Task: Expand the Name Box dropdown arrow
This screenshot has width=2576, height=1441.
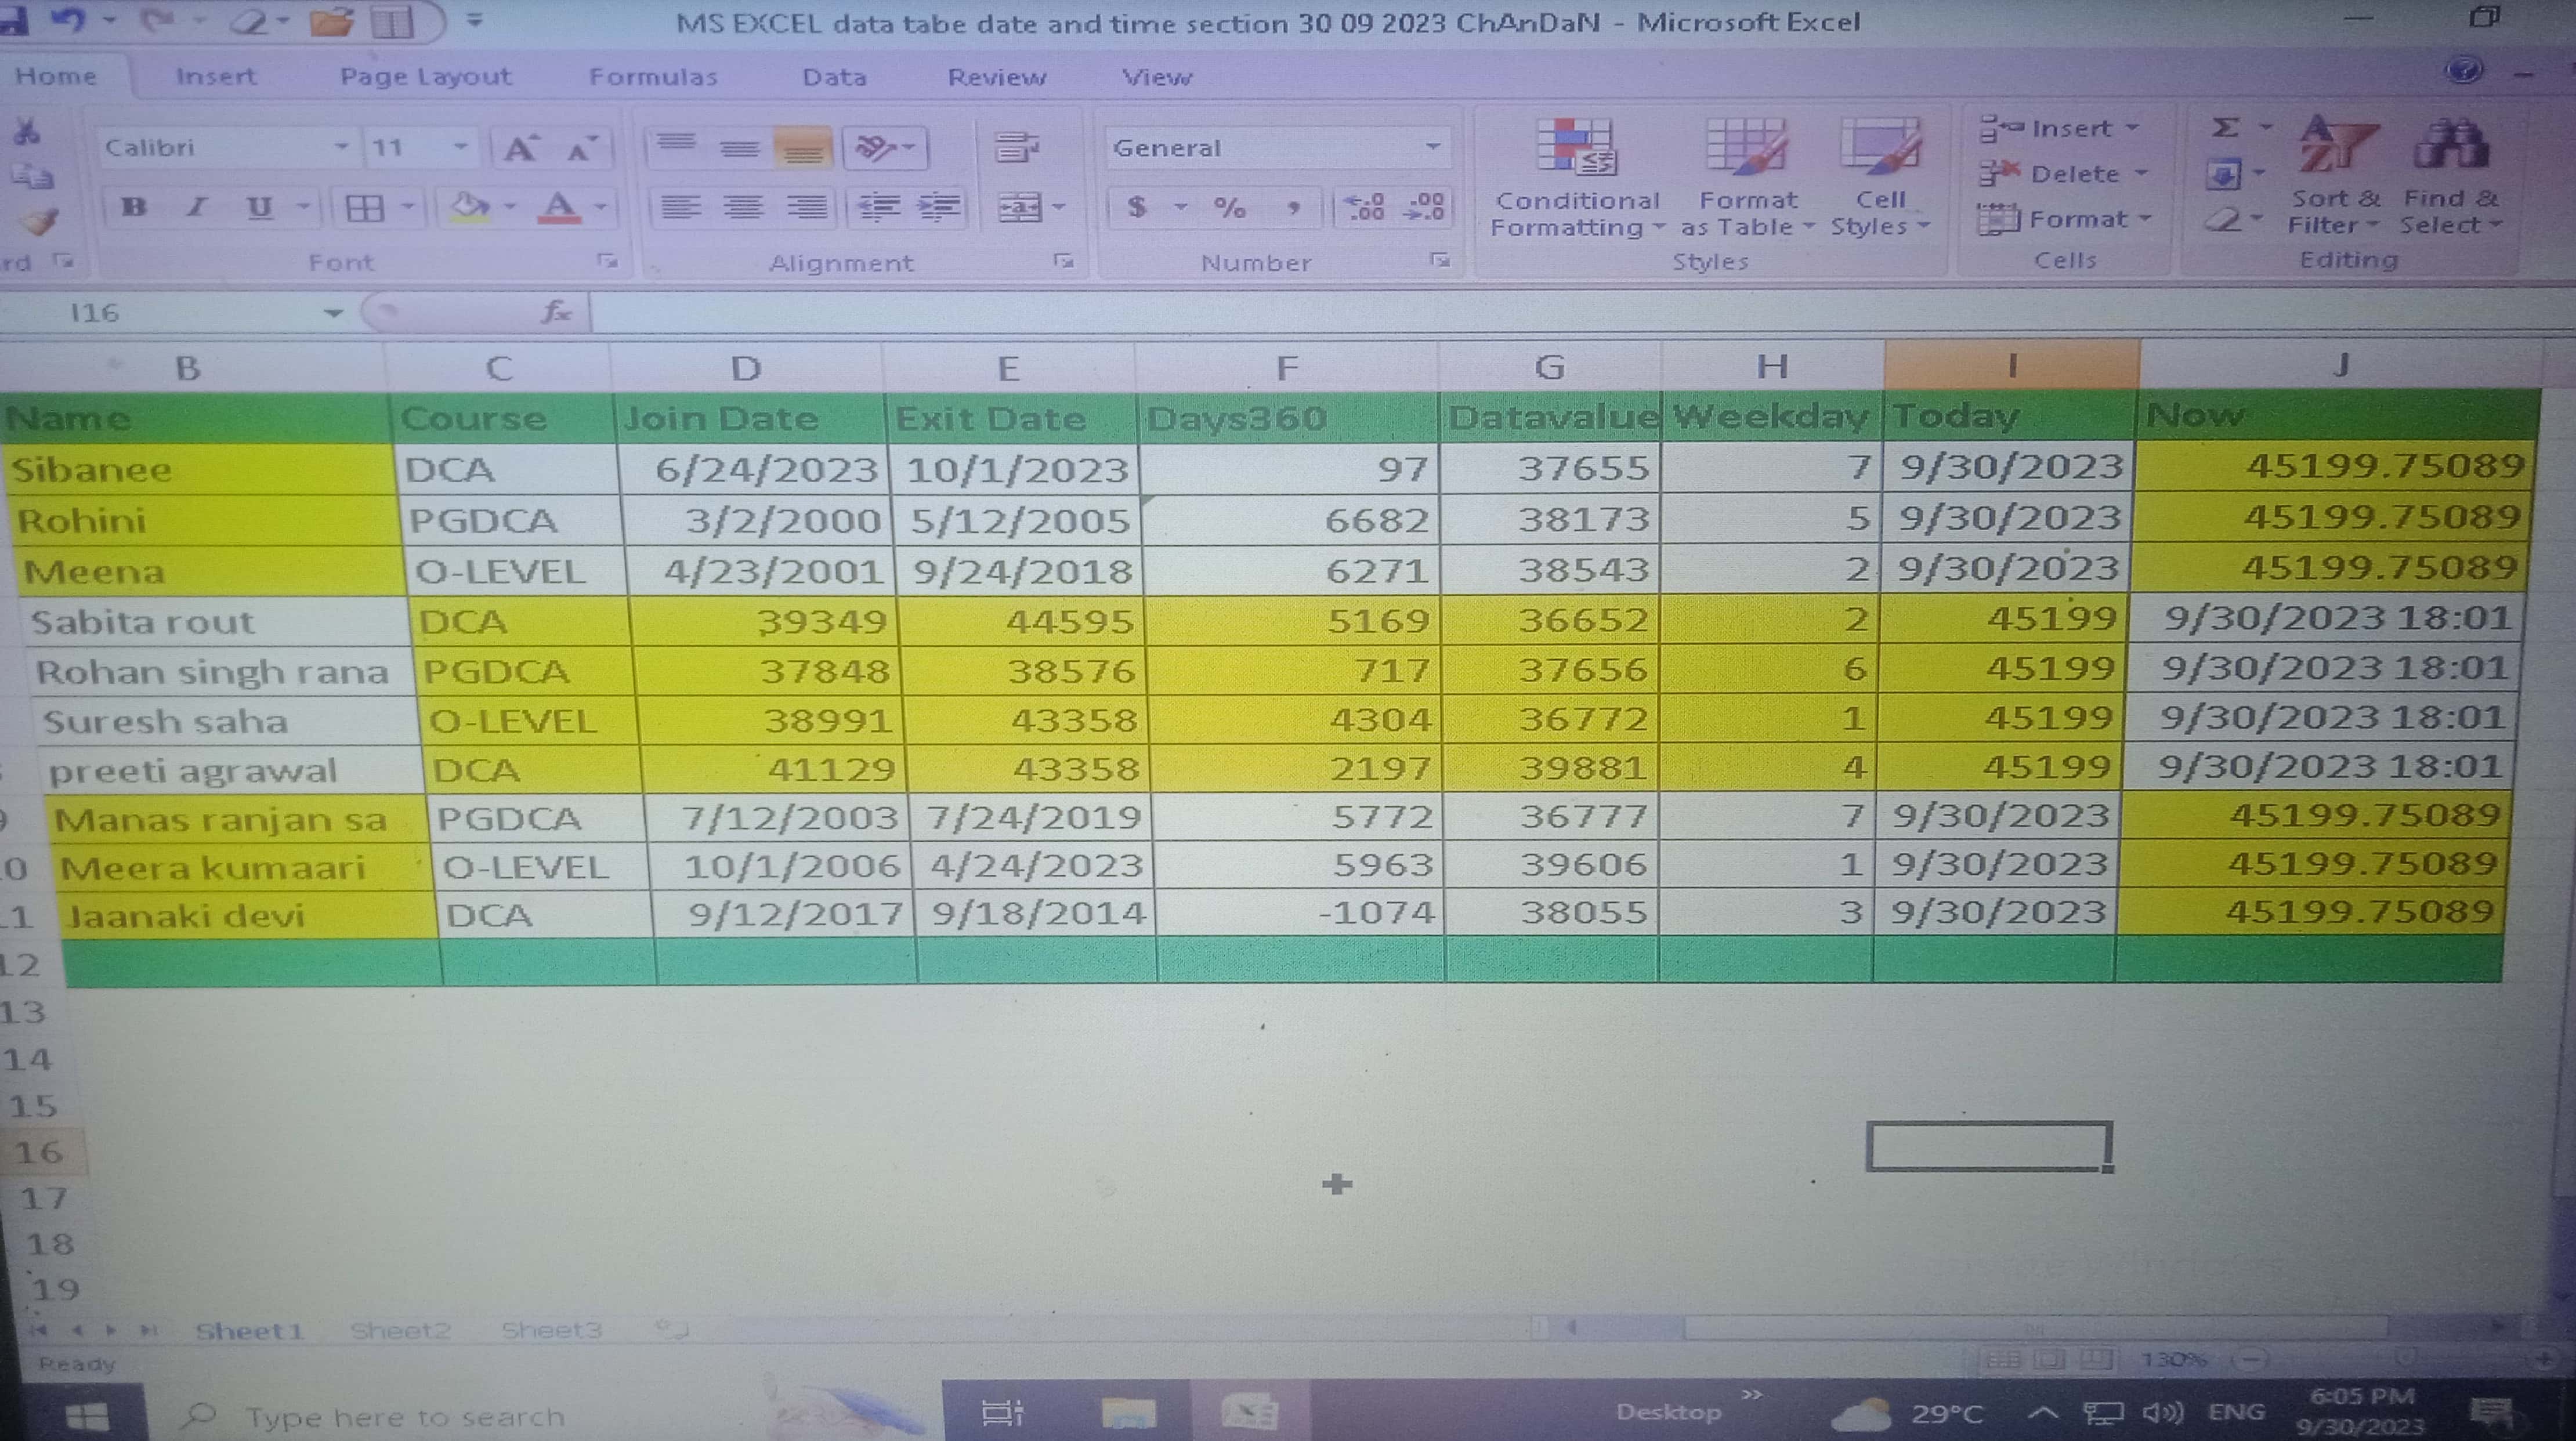Action: click(333, 314)
